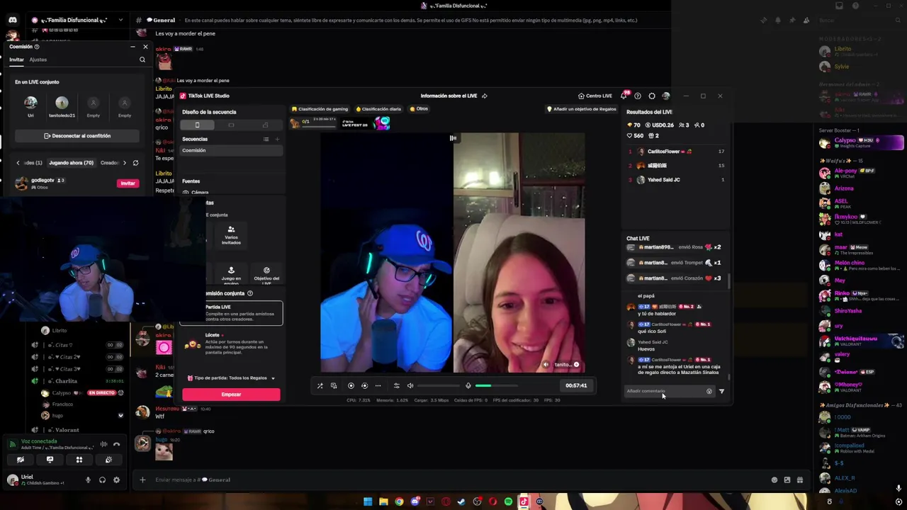Show next tabs in Coemisión list

(x=125, y=163)
